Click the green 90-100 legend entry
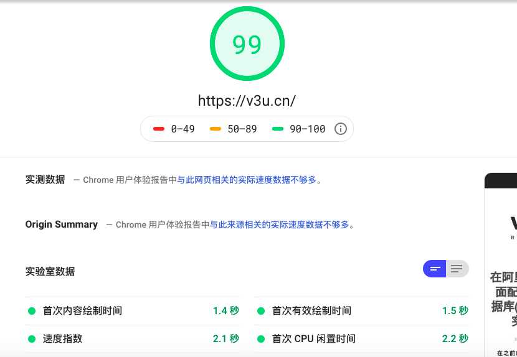The height and width of the screenshot is (357, 517). point(299,129)
